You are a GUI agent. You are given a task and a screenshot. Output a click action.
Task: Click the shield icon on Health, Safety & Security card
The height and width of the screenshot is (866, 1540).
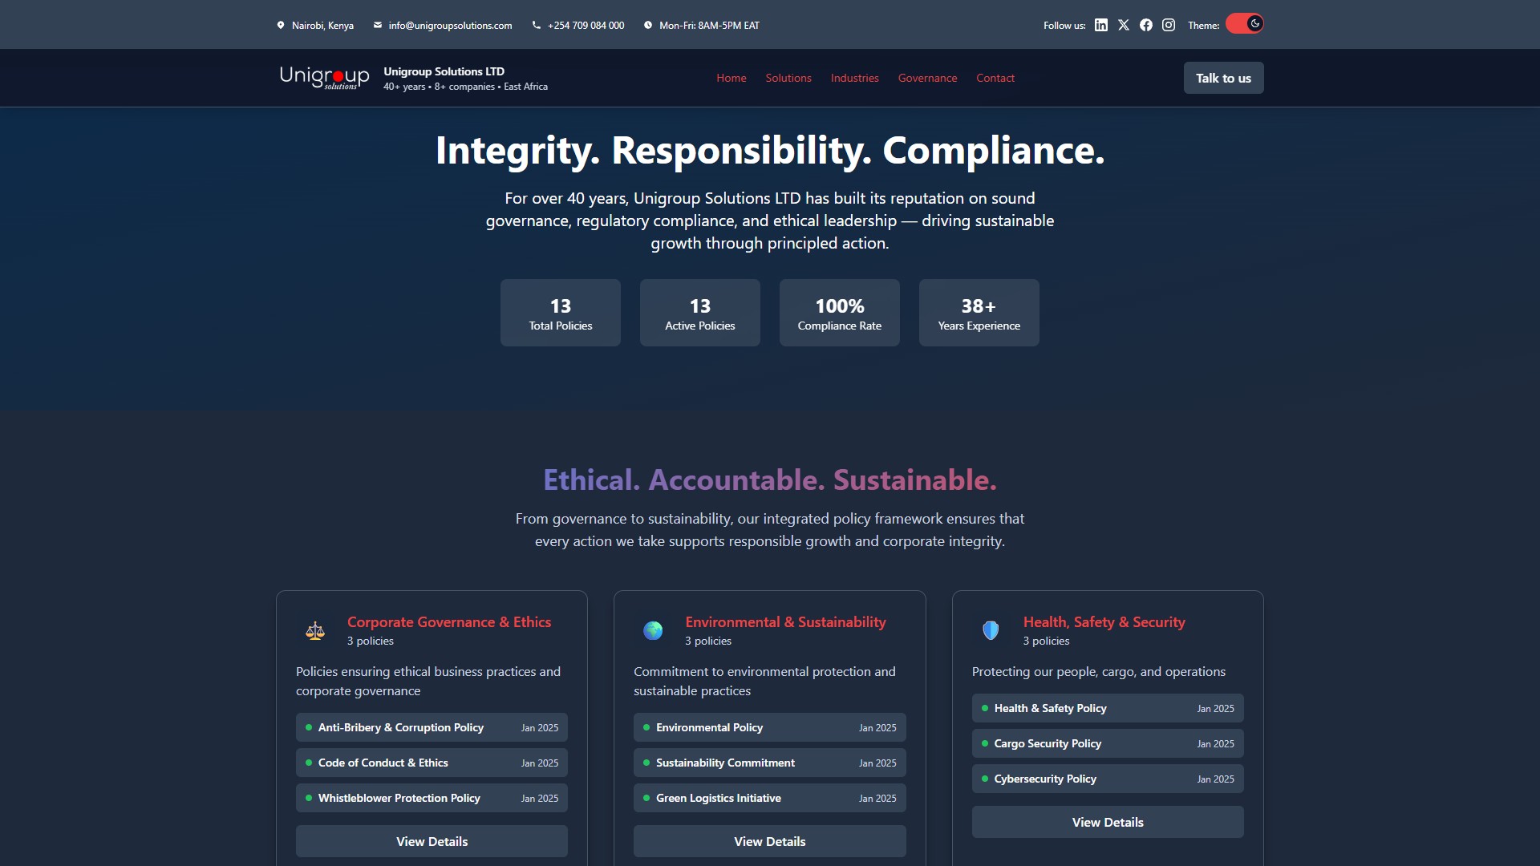pyautogui.click(x=991, y=631)
